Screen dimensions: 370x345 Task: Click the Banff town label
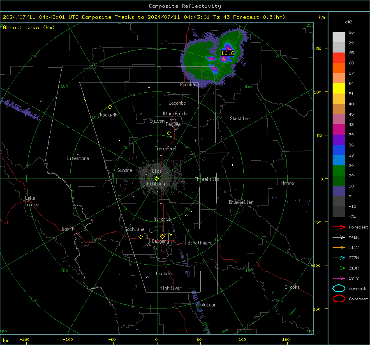tap(68, 228)
